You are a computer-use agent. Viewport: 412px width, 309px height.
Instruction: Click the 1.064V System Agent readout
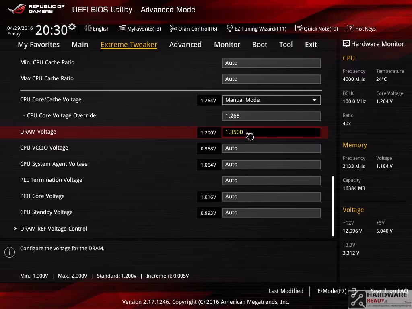coord(208,165)
